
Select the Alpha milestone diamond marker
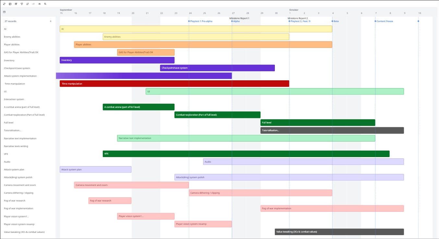(232, 21)
